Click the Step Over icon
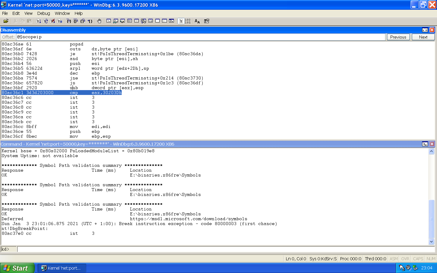This screenshot has width=437, height=273. [76, 21]
